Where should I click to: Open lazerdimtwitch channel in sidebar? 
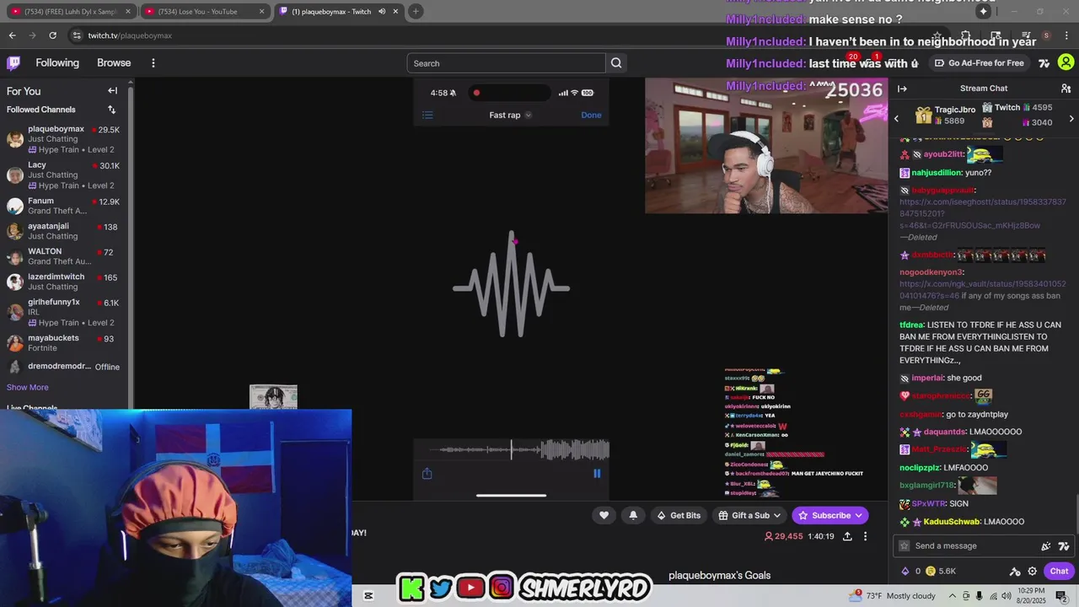[x=64, y=282]
